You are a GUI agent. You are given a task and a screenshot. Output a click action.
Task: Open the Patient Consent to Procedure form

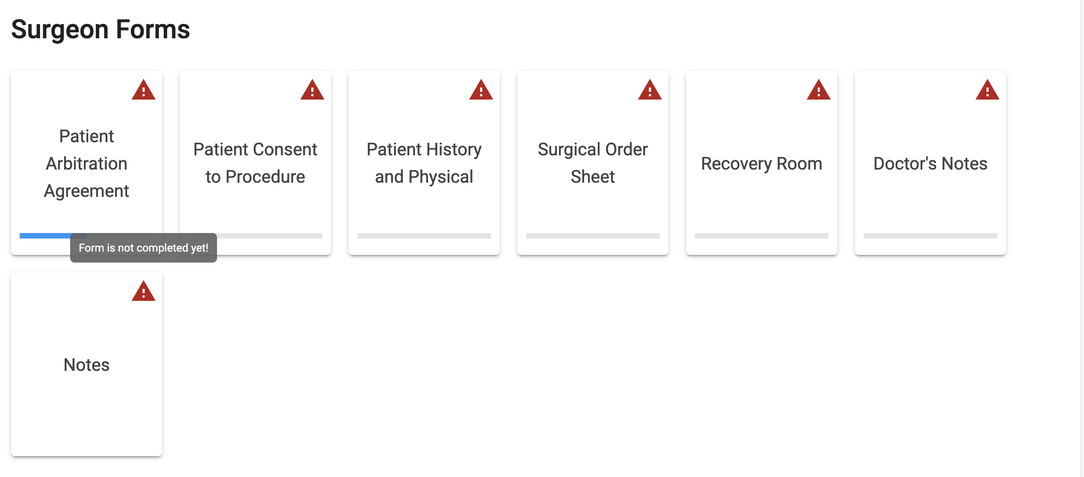(255, 163)
